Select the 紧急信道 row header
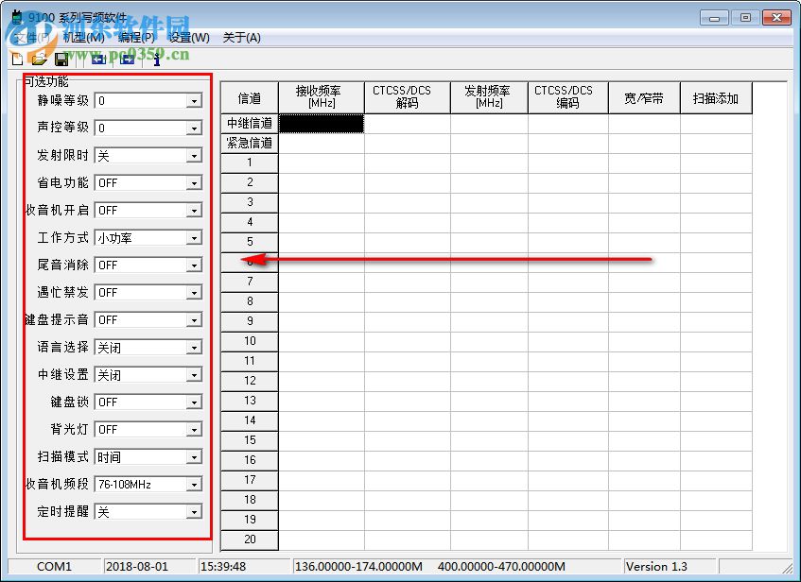Image resolution: width=801 pixels, height=582 pixels. point(250,144)
